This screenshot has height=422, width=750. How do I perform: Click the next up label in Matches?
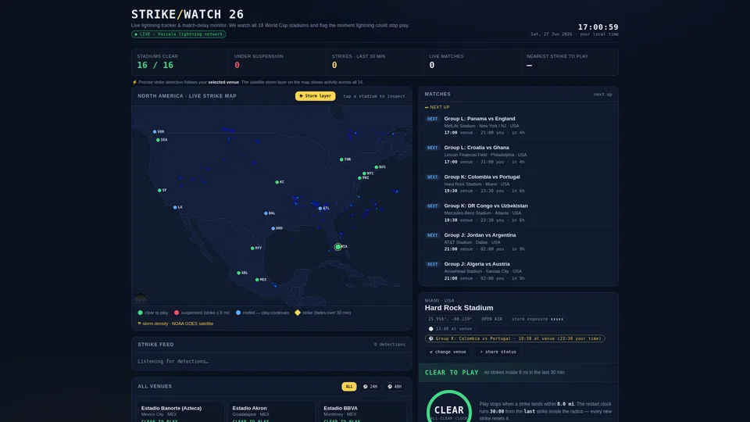coord(602,95)
